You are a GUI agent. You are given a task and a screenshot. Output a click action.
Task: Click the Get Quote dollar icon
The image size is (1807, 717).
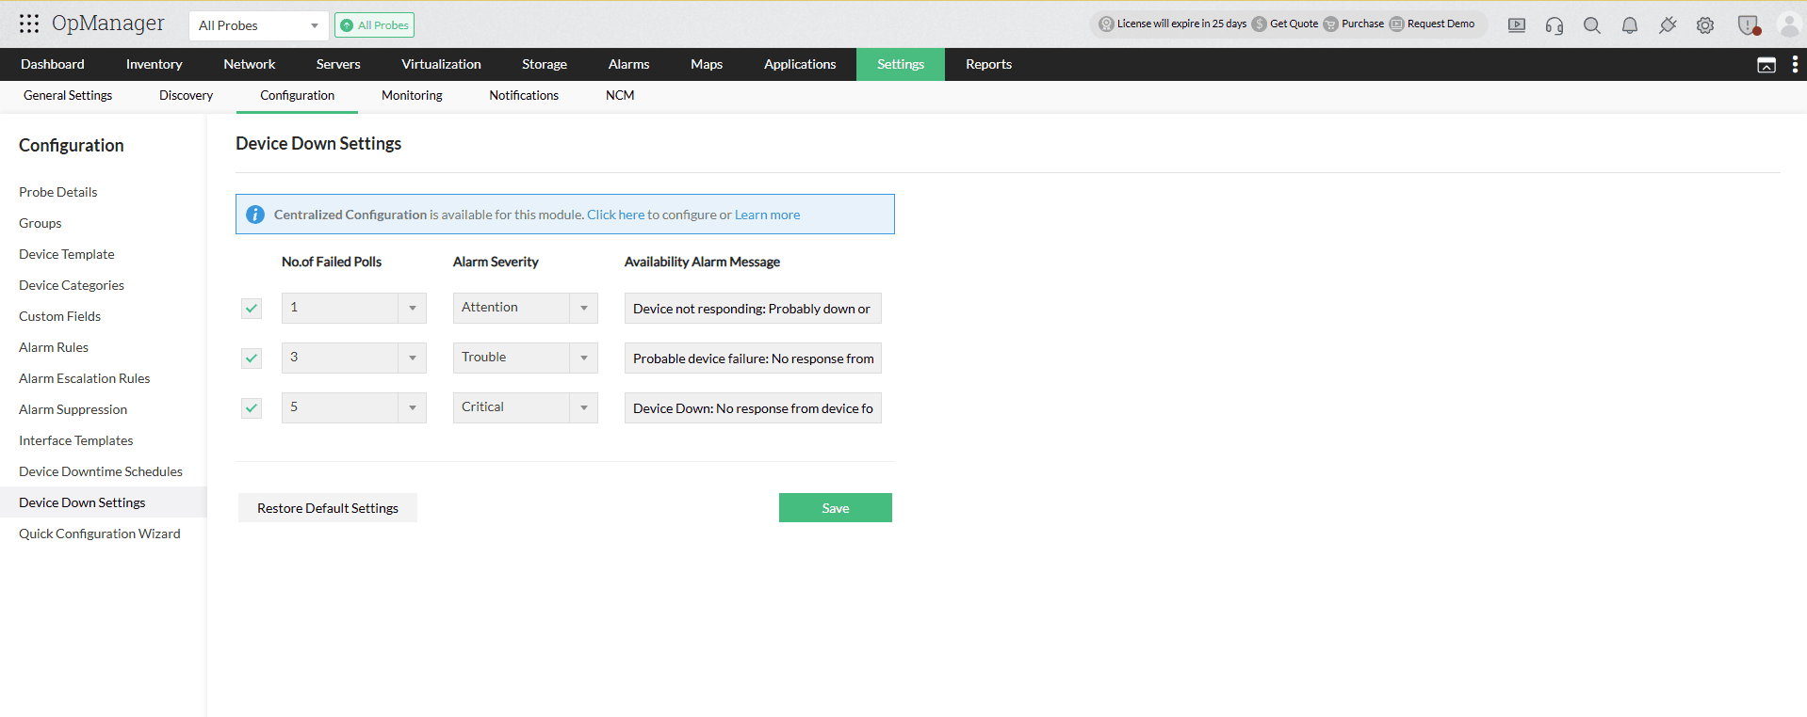1259,24
